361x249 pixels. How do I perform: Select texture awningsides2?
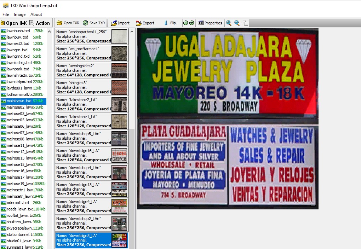pyautogui.click(x=91, y=70)
